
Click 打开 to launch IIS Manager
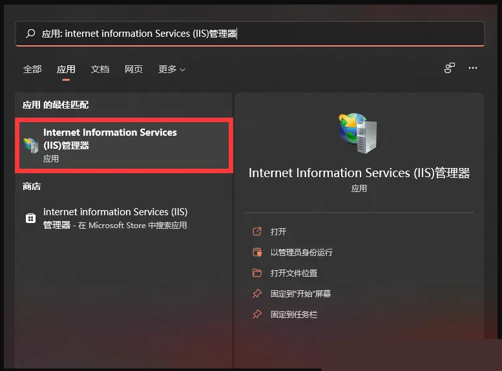(278, 231)
